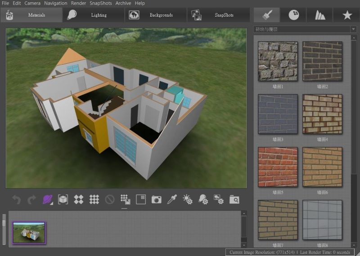This screenshot has width=360, height=256.
Task: Select the red brick 墙面5 material swatch
Action: click(278, 167)
